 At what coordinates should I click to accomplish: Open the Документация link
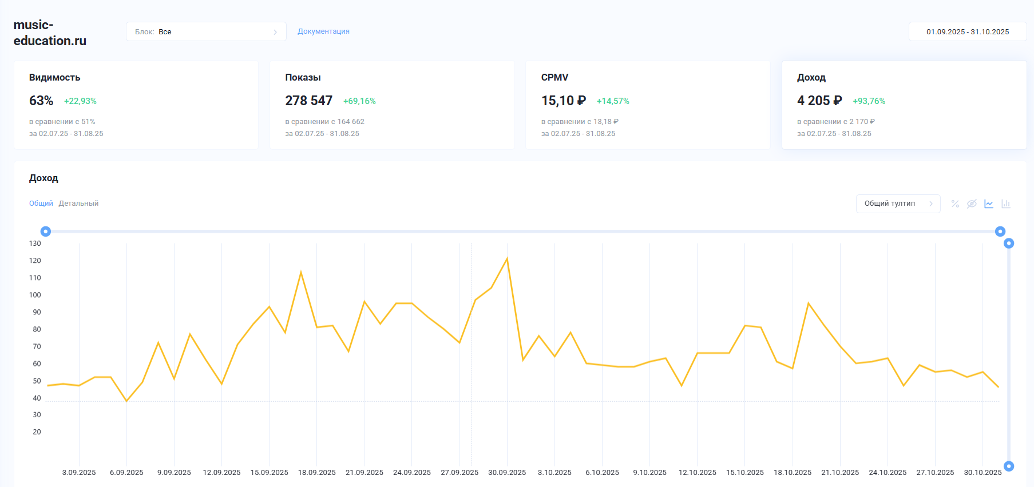(x=323, y=31)
